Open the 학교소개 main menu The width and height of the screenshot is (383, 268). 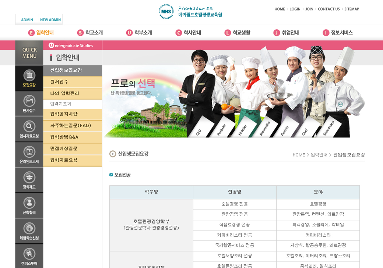90,33
